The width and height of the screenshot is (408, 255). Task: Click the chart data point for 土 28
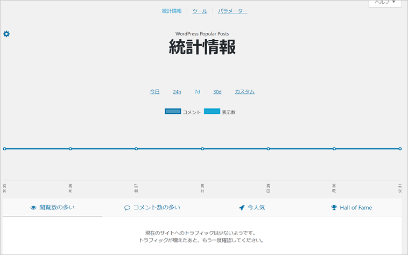pos(202,149)
